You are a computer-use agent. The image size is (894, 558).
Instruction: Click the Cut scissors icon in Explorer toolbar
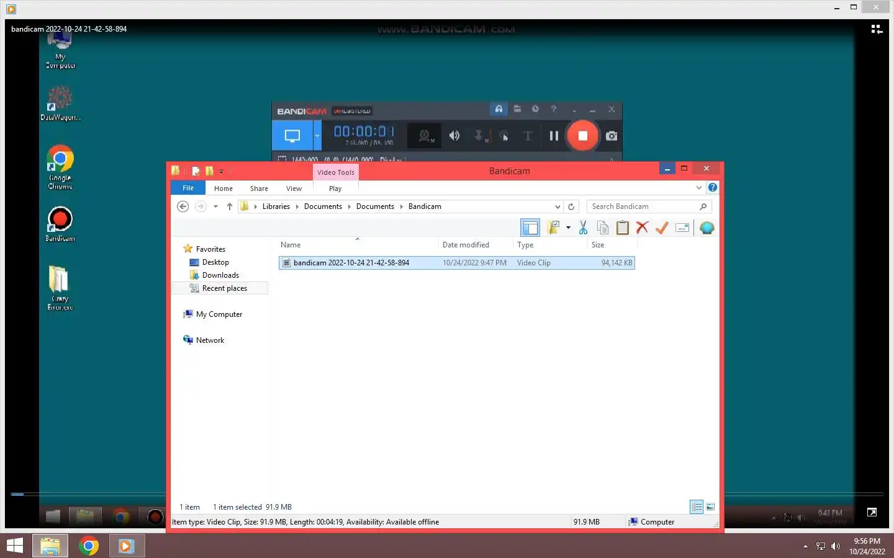point(583,228)
